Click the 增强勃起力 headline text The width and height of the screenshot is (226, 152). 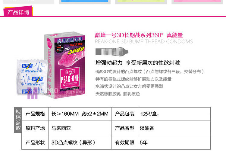(109, 63)
